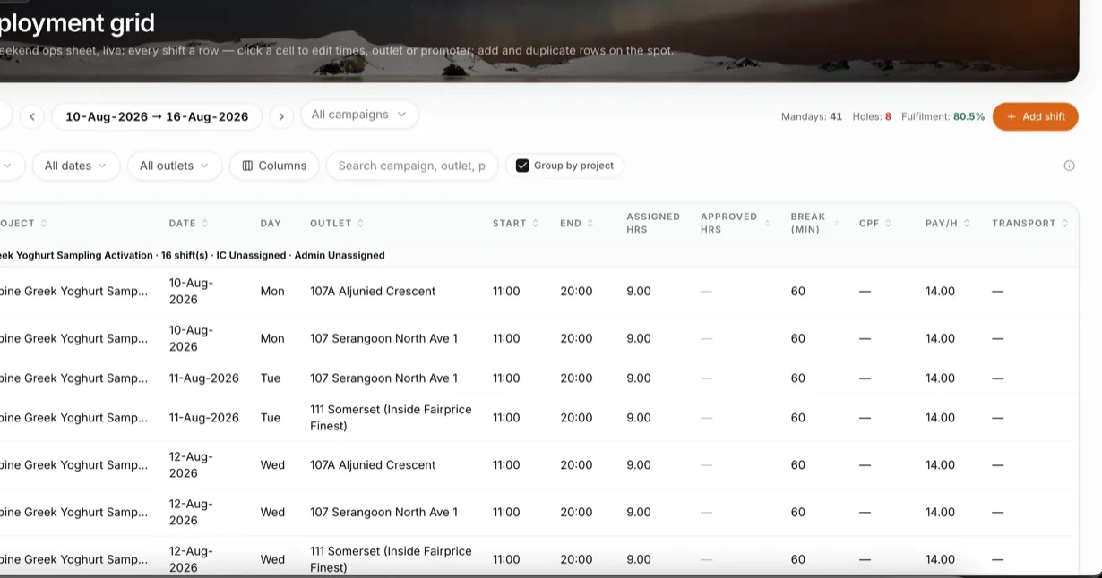Viewport: 1102px width, 578px height.
Task: Edit outlet 111 Somerset on the 11-Aug row
Action: coord(391,418)
